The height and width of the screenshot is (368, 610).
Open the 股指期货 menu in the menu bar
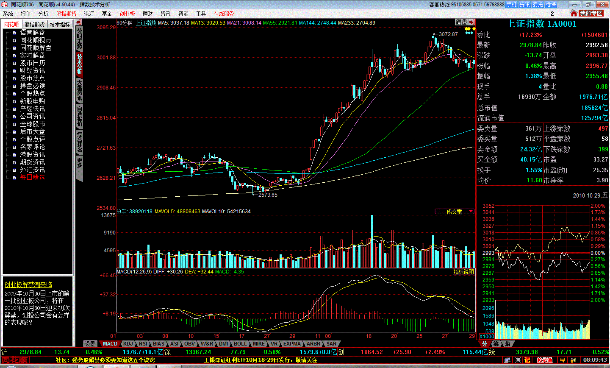[67, 14]
